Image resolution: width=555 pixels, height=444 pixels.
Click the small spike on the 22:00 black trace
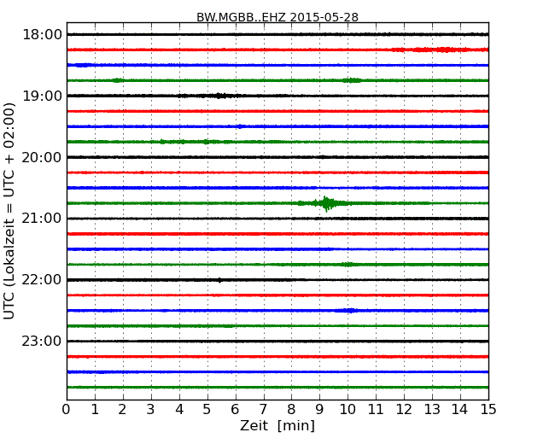219,280
